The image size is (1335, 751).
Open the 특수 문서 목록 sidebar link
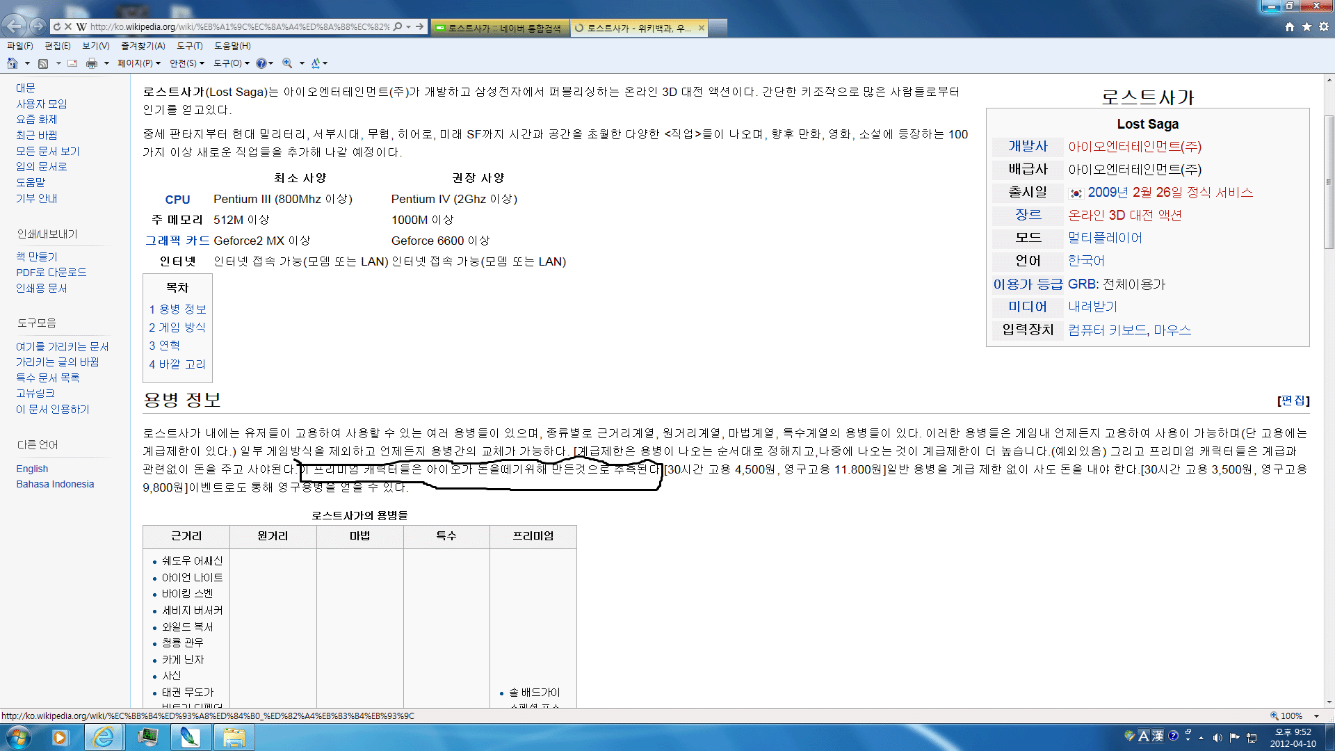48,378
